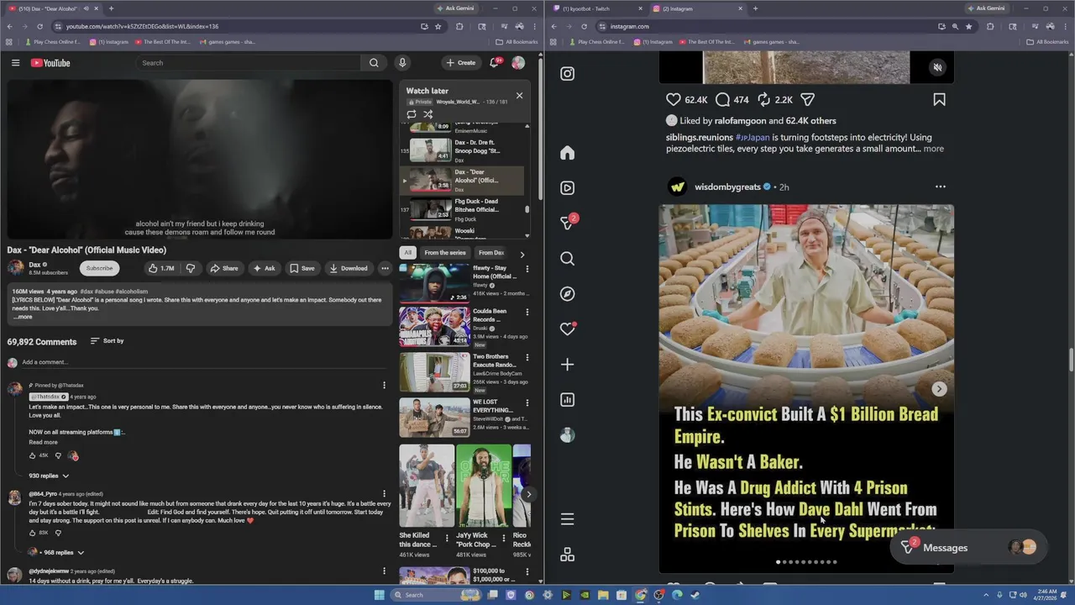The image size is (1075, 605).
Task: Subscribe to Dax channel
Action: pyautogui.click(x=99, y=268)
